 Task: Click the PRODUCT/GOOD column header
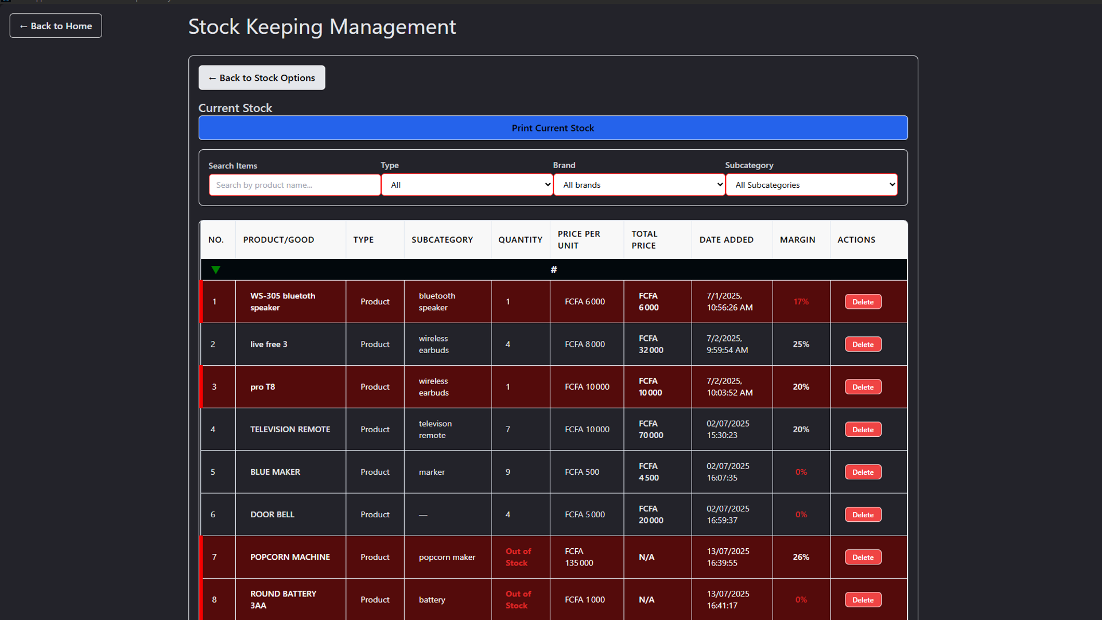[x=278, y=240]
